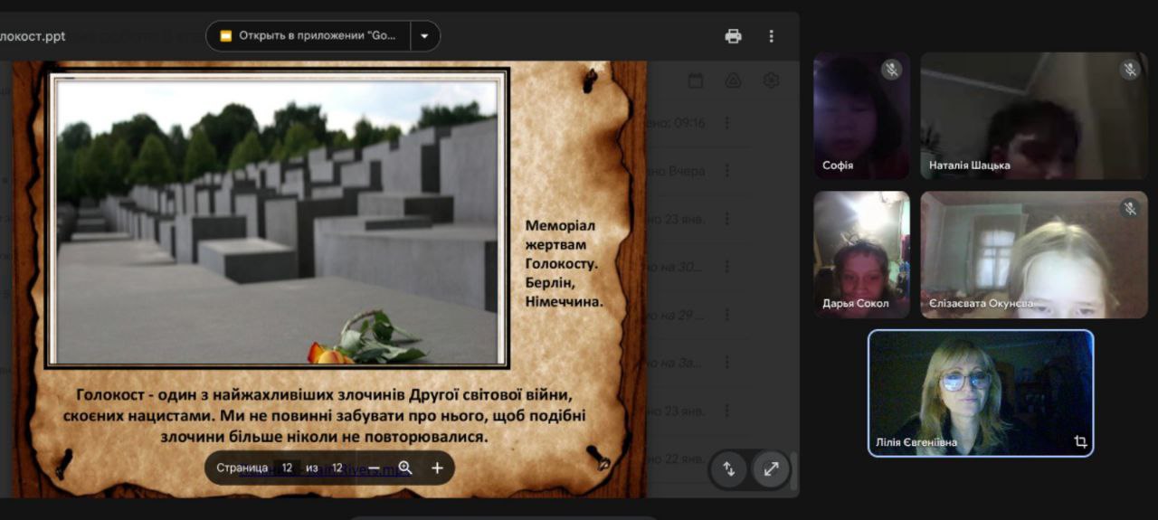Click the current page number field
Image resolution: width=1158 pixels, height=520 pixels.
tap(287, 468)
